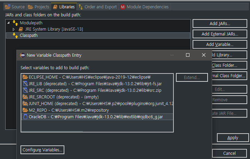Select the JRE System Library [JavaSE-13] entry
The width and height of the screenshot is (250, 159).
[x=54, y=29]
